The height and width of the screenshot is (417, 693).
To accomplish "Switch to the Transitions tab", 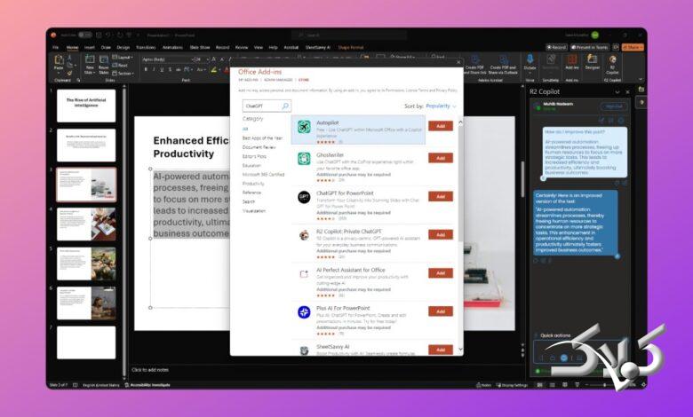I will (146, 47).
